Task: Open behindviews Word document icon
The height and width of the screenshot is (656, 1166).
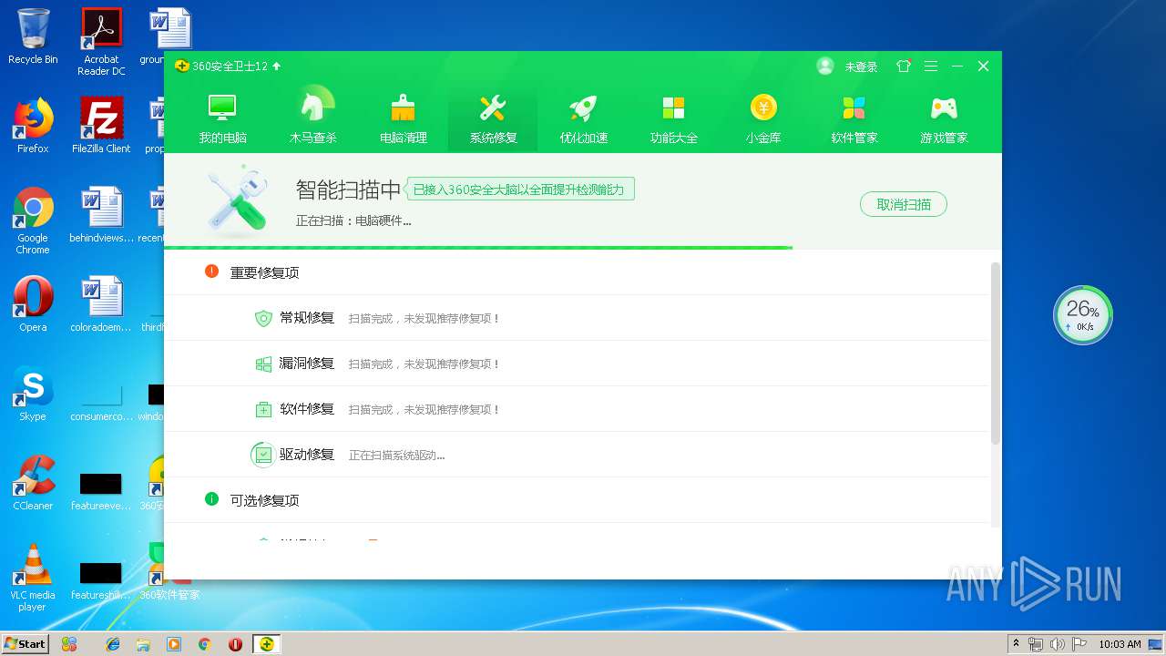Action: (101, 215)
